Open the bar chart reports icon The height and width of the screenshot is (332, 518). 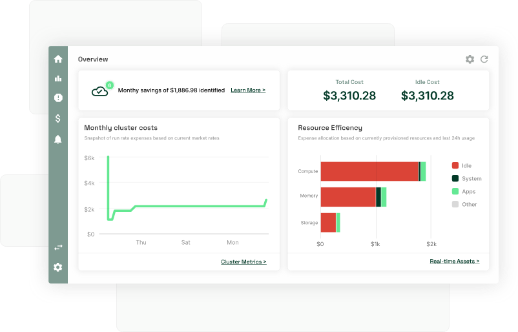pyautogui.click(x=58, y=78)
